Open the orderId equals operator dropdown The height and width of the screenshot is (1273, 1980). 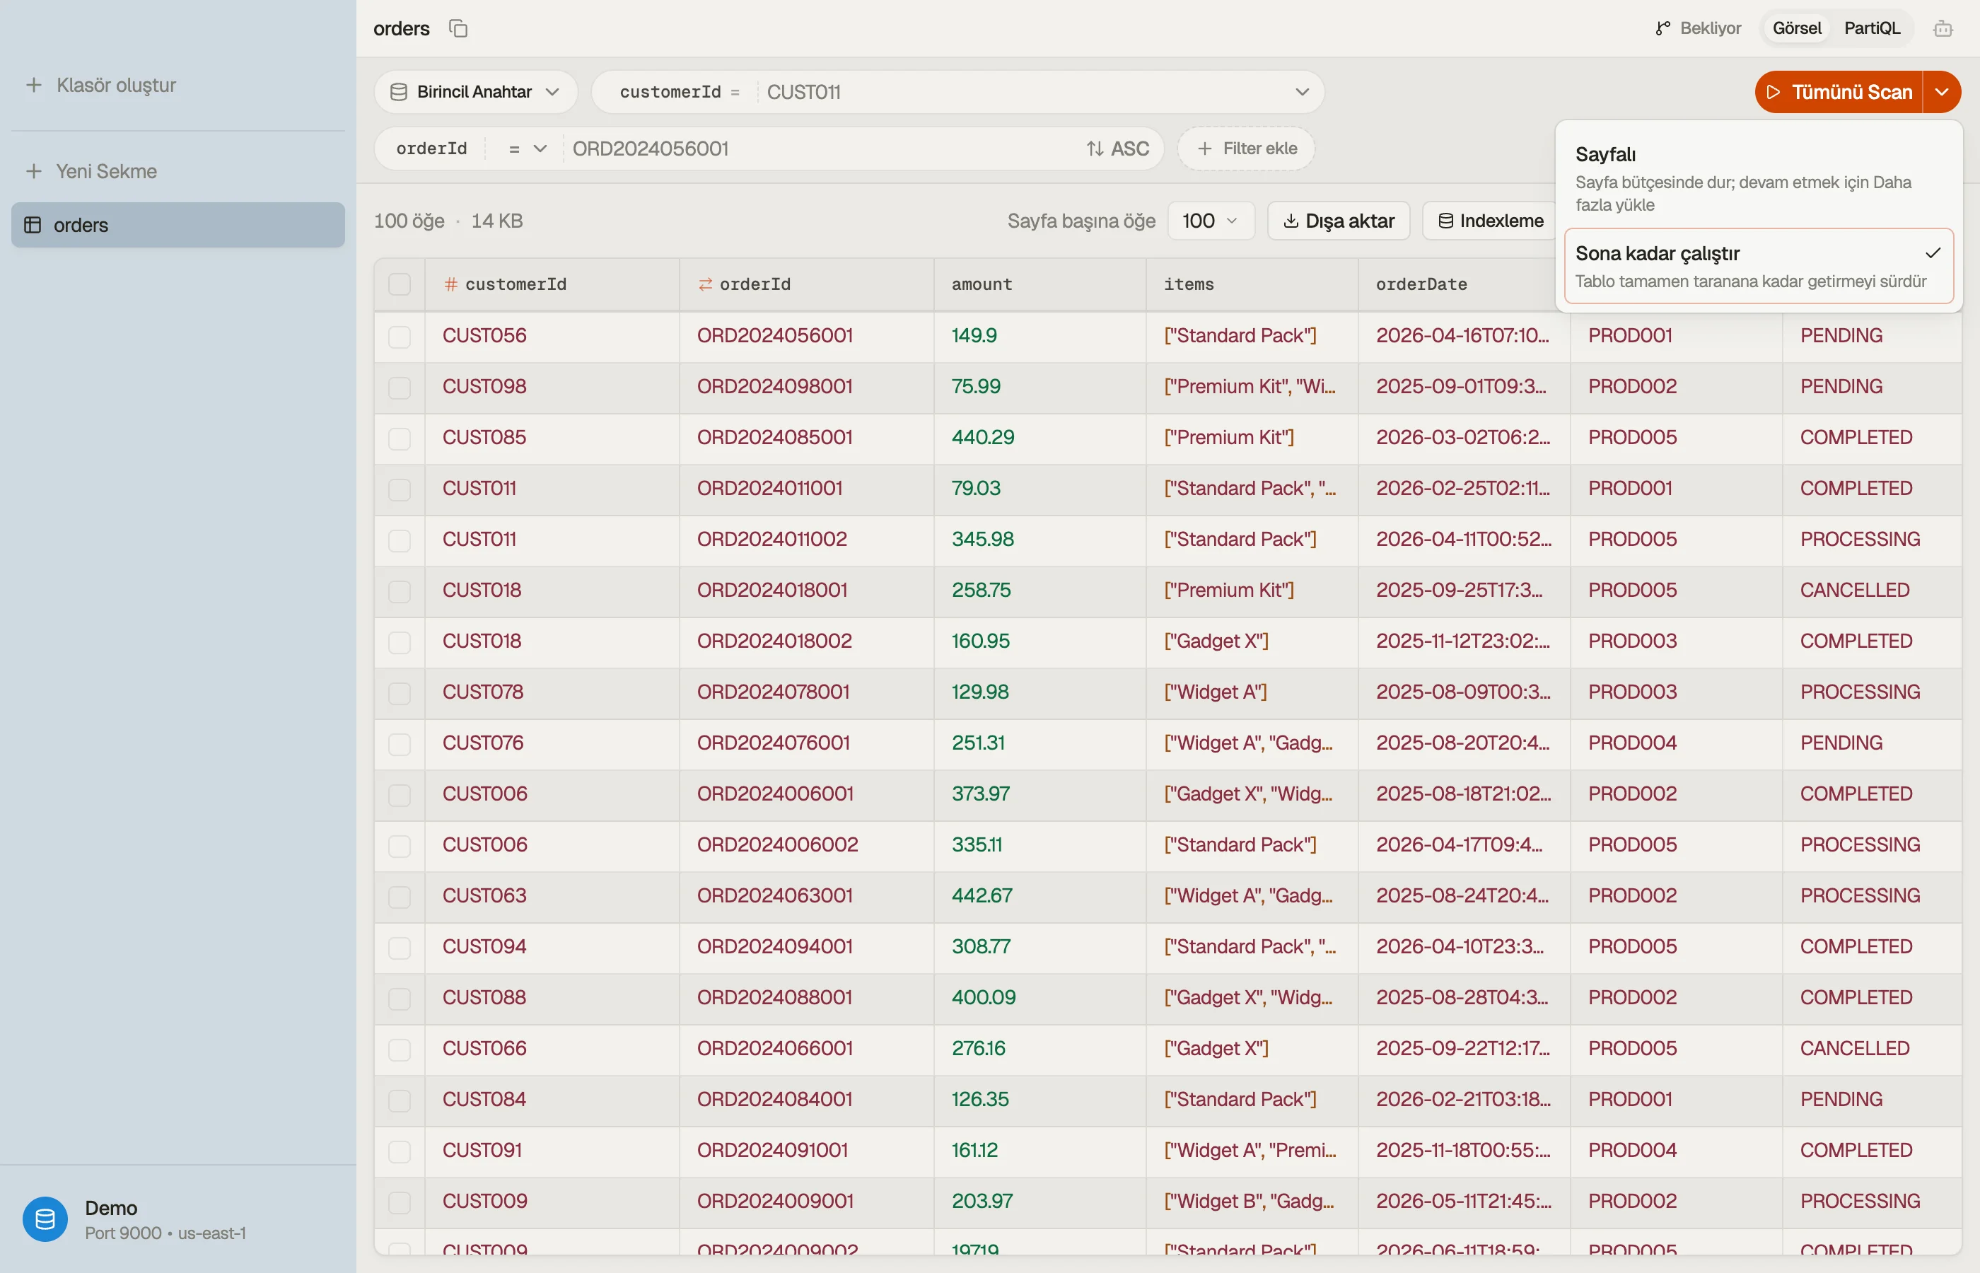(528, 149)
